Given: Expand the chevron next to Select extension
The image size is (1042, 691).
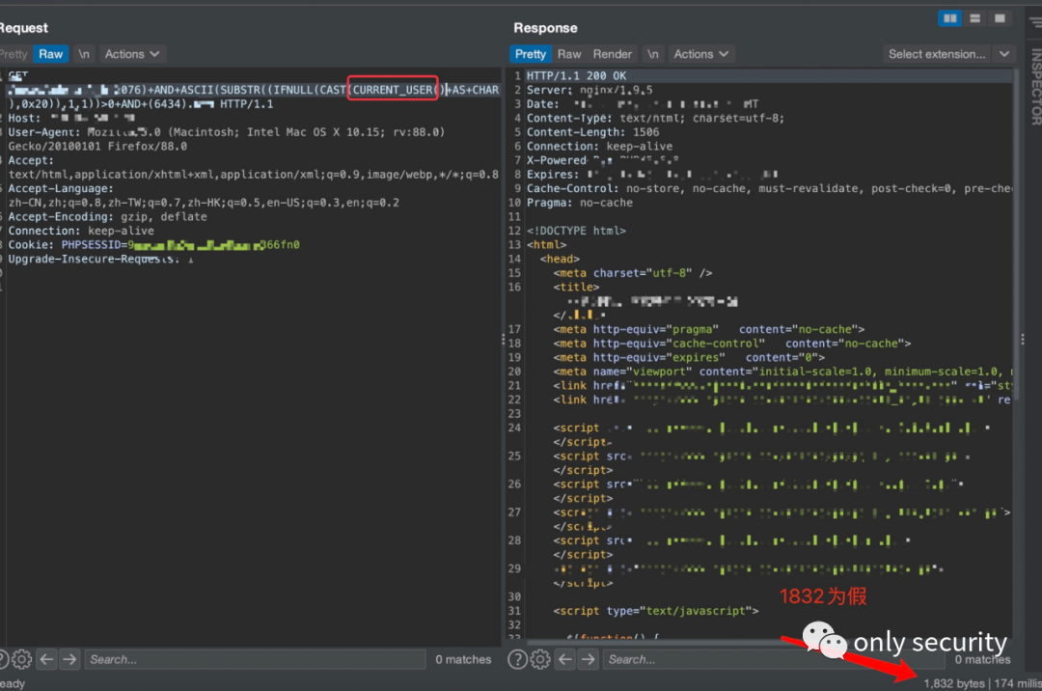Looking at the screenshot, I should click(1004, 54).
